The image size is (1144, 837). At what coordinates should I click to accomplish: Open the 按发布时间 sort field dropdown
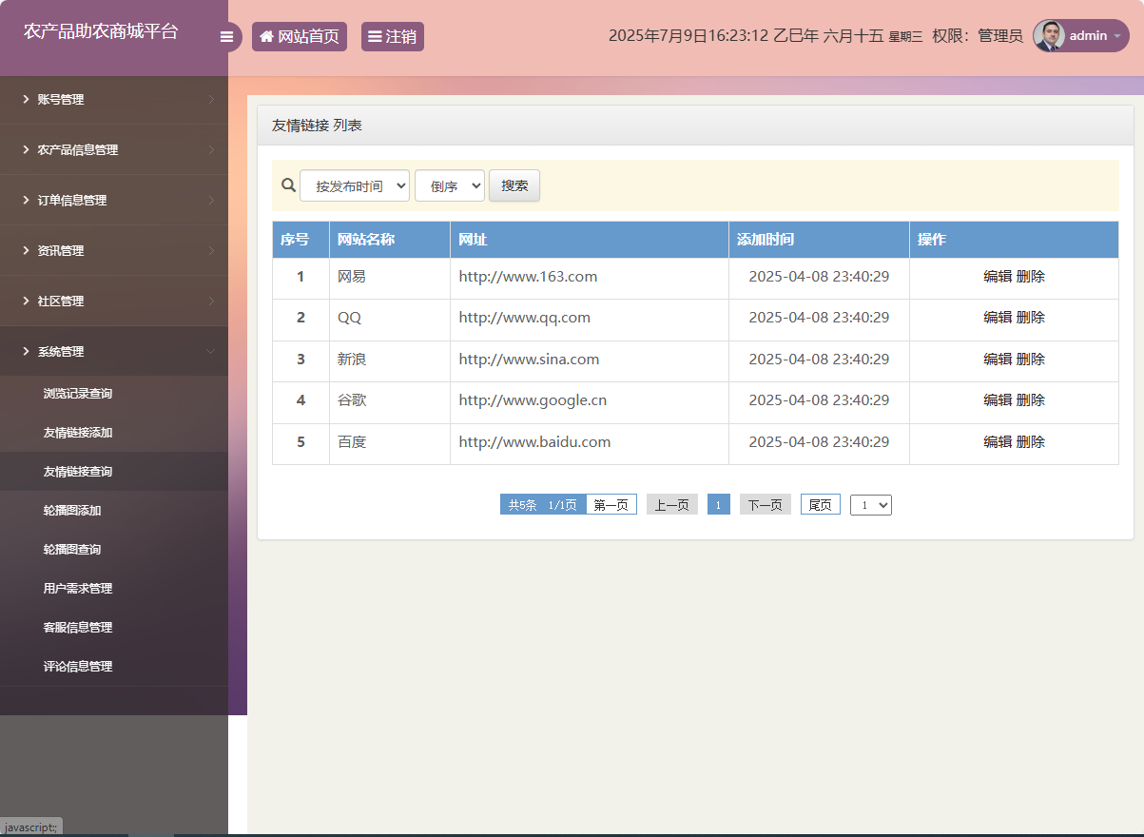pos(354,185)
